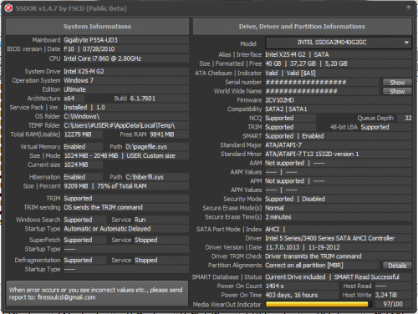Click the Secure Erase Time value 2 minutes
The width and height of the screenshot is (418, 314).
click(x=278, y=217)
